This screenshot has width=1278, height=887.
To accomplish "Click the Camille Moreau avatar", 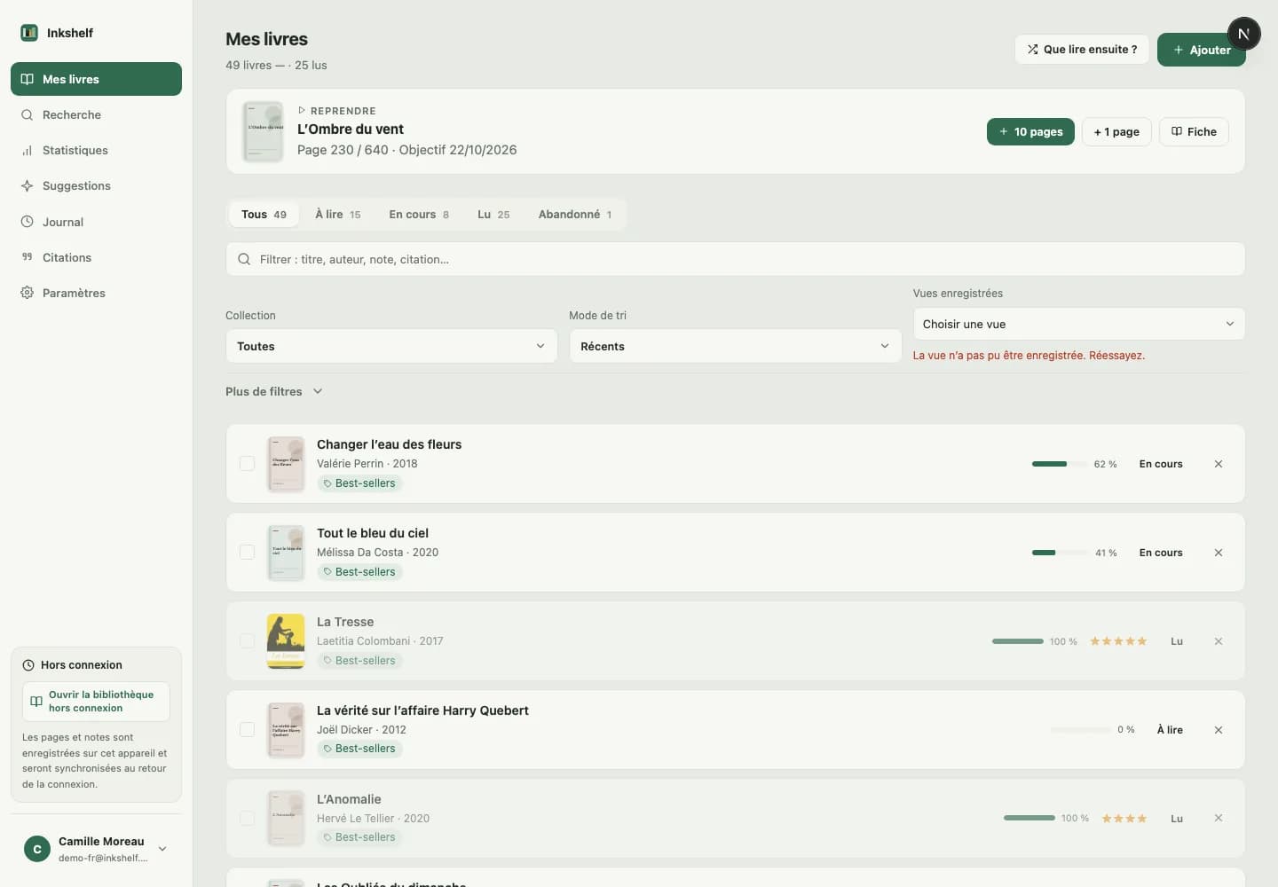I will point(37,849).
